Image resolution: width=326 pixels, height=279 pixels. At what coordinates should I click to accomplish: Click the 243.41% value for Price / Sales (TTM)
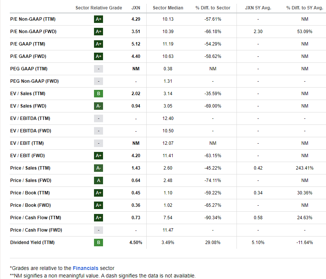(304, 168)
